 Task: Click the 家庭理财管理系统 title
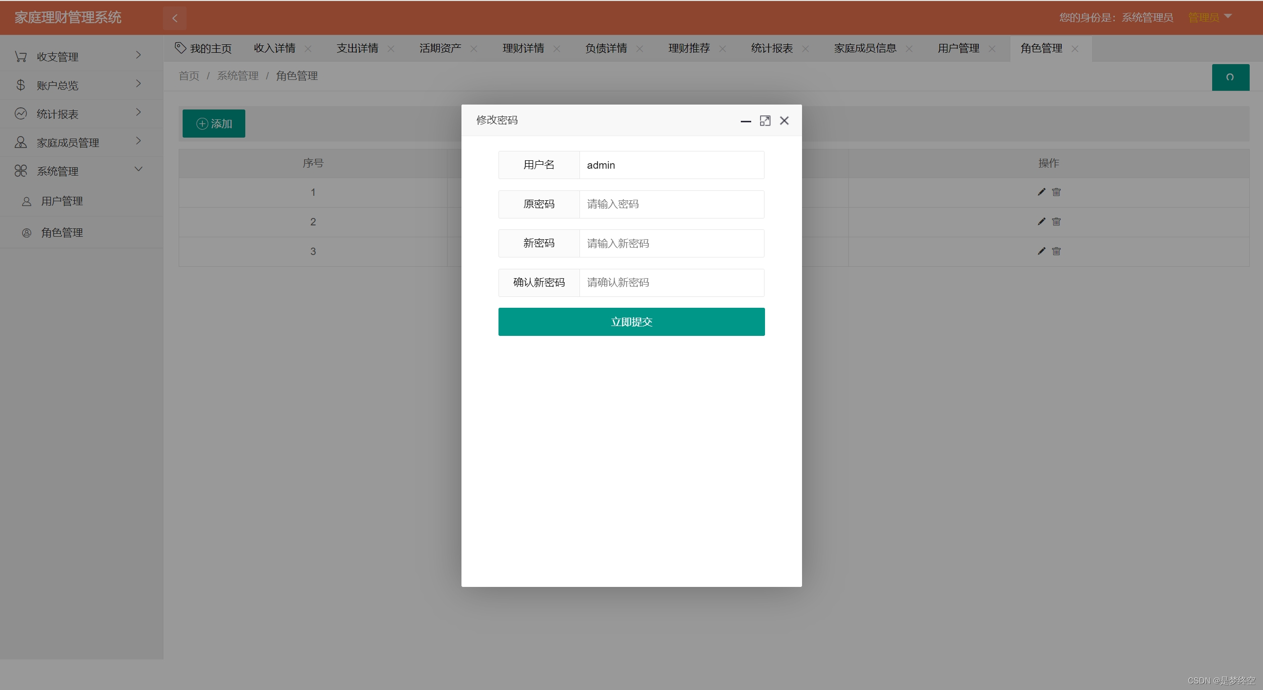(x=68, y=18)
